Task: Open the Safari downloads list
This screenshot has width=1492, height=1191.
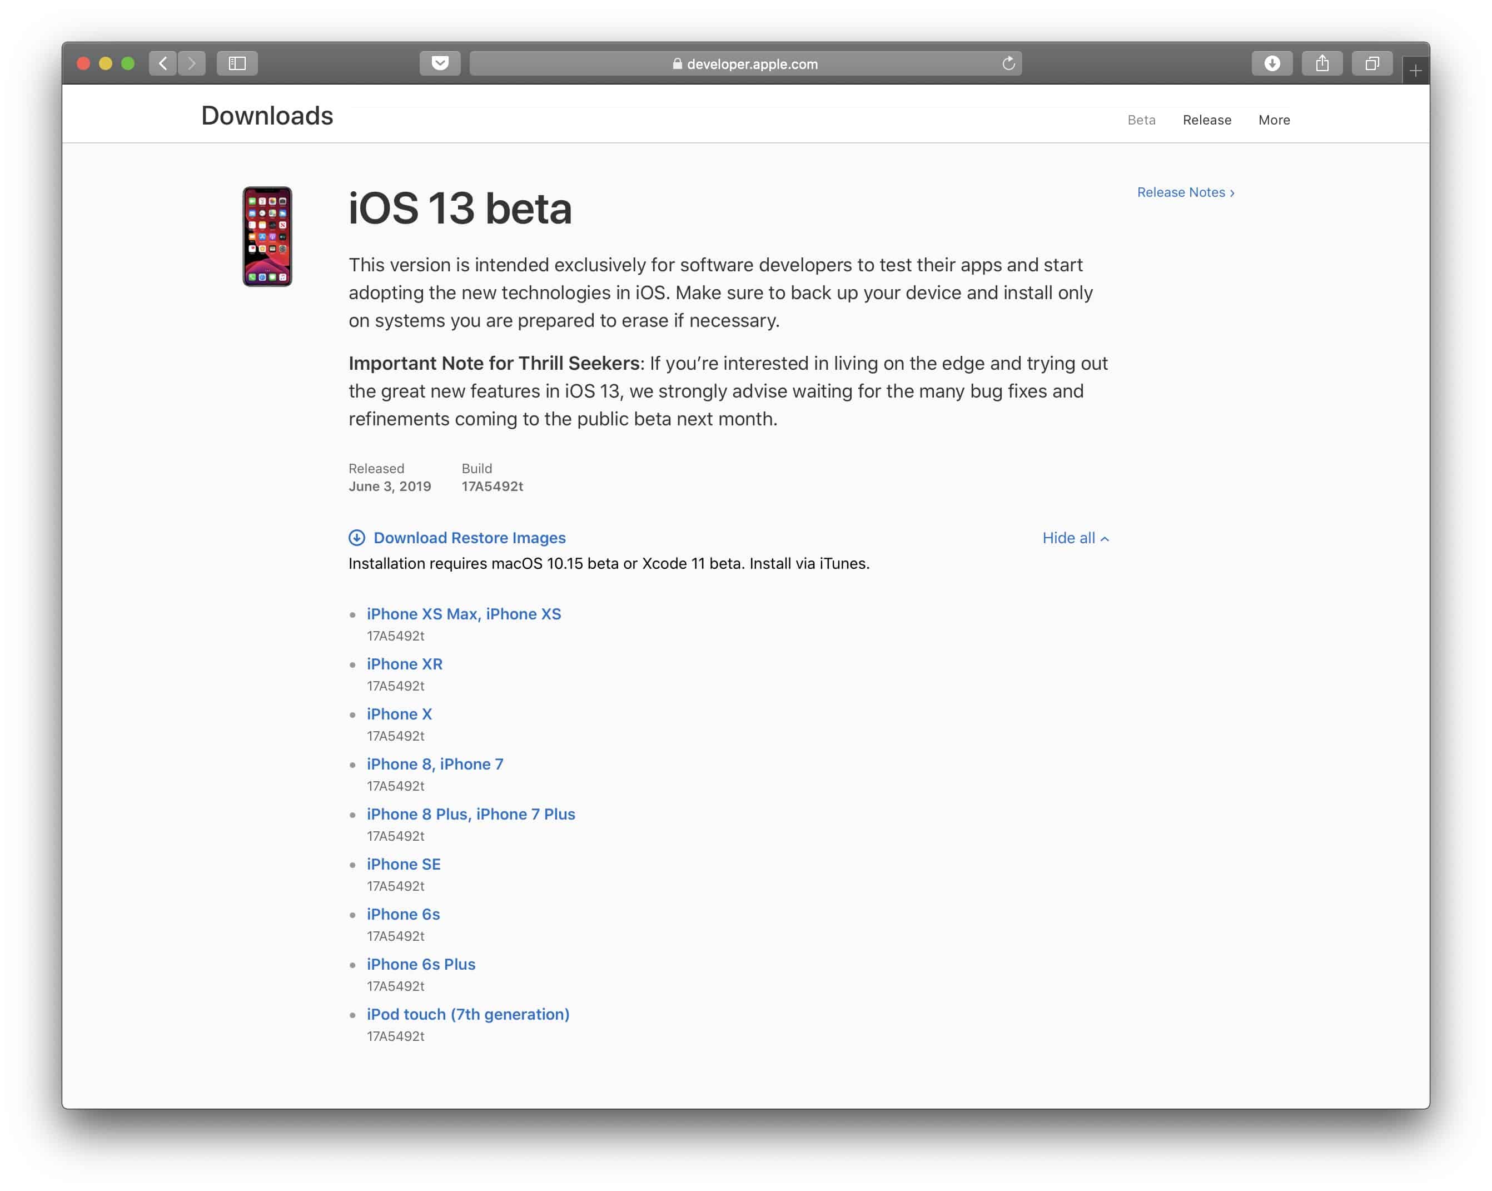Action: click(x=1272, y=64)
